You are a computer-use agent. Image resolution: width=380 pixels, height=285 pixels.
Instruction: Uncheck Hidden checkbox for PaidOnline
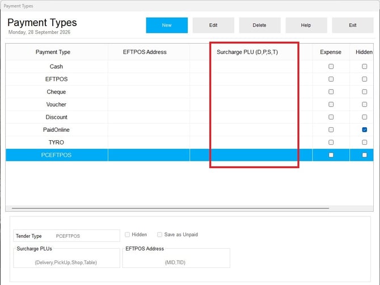point(364,130)
